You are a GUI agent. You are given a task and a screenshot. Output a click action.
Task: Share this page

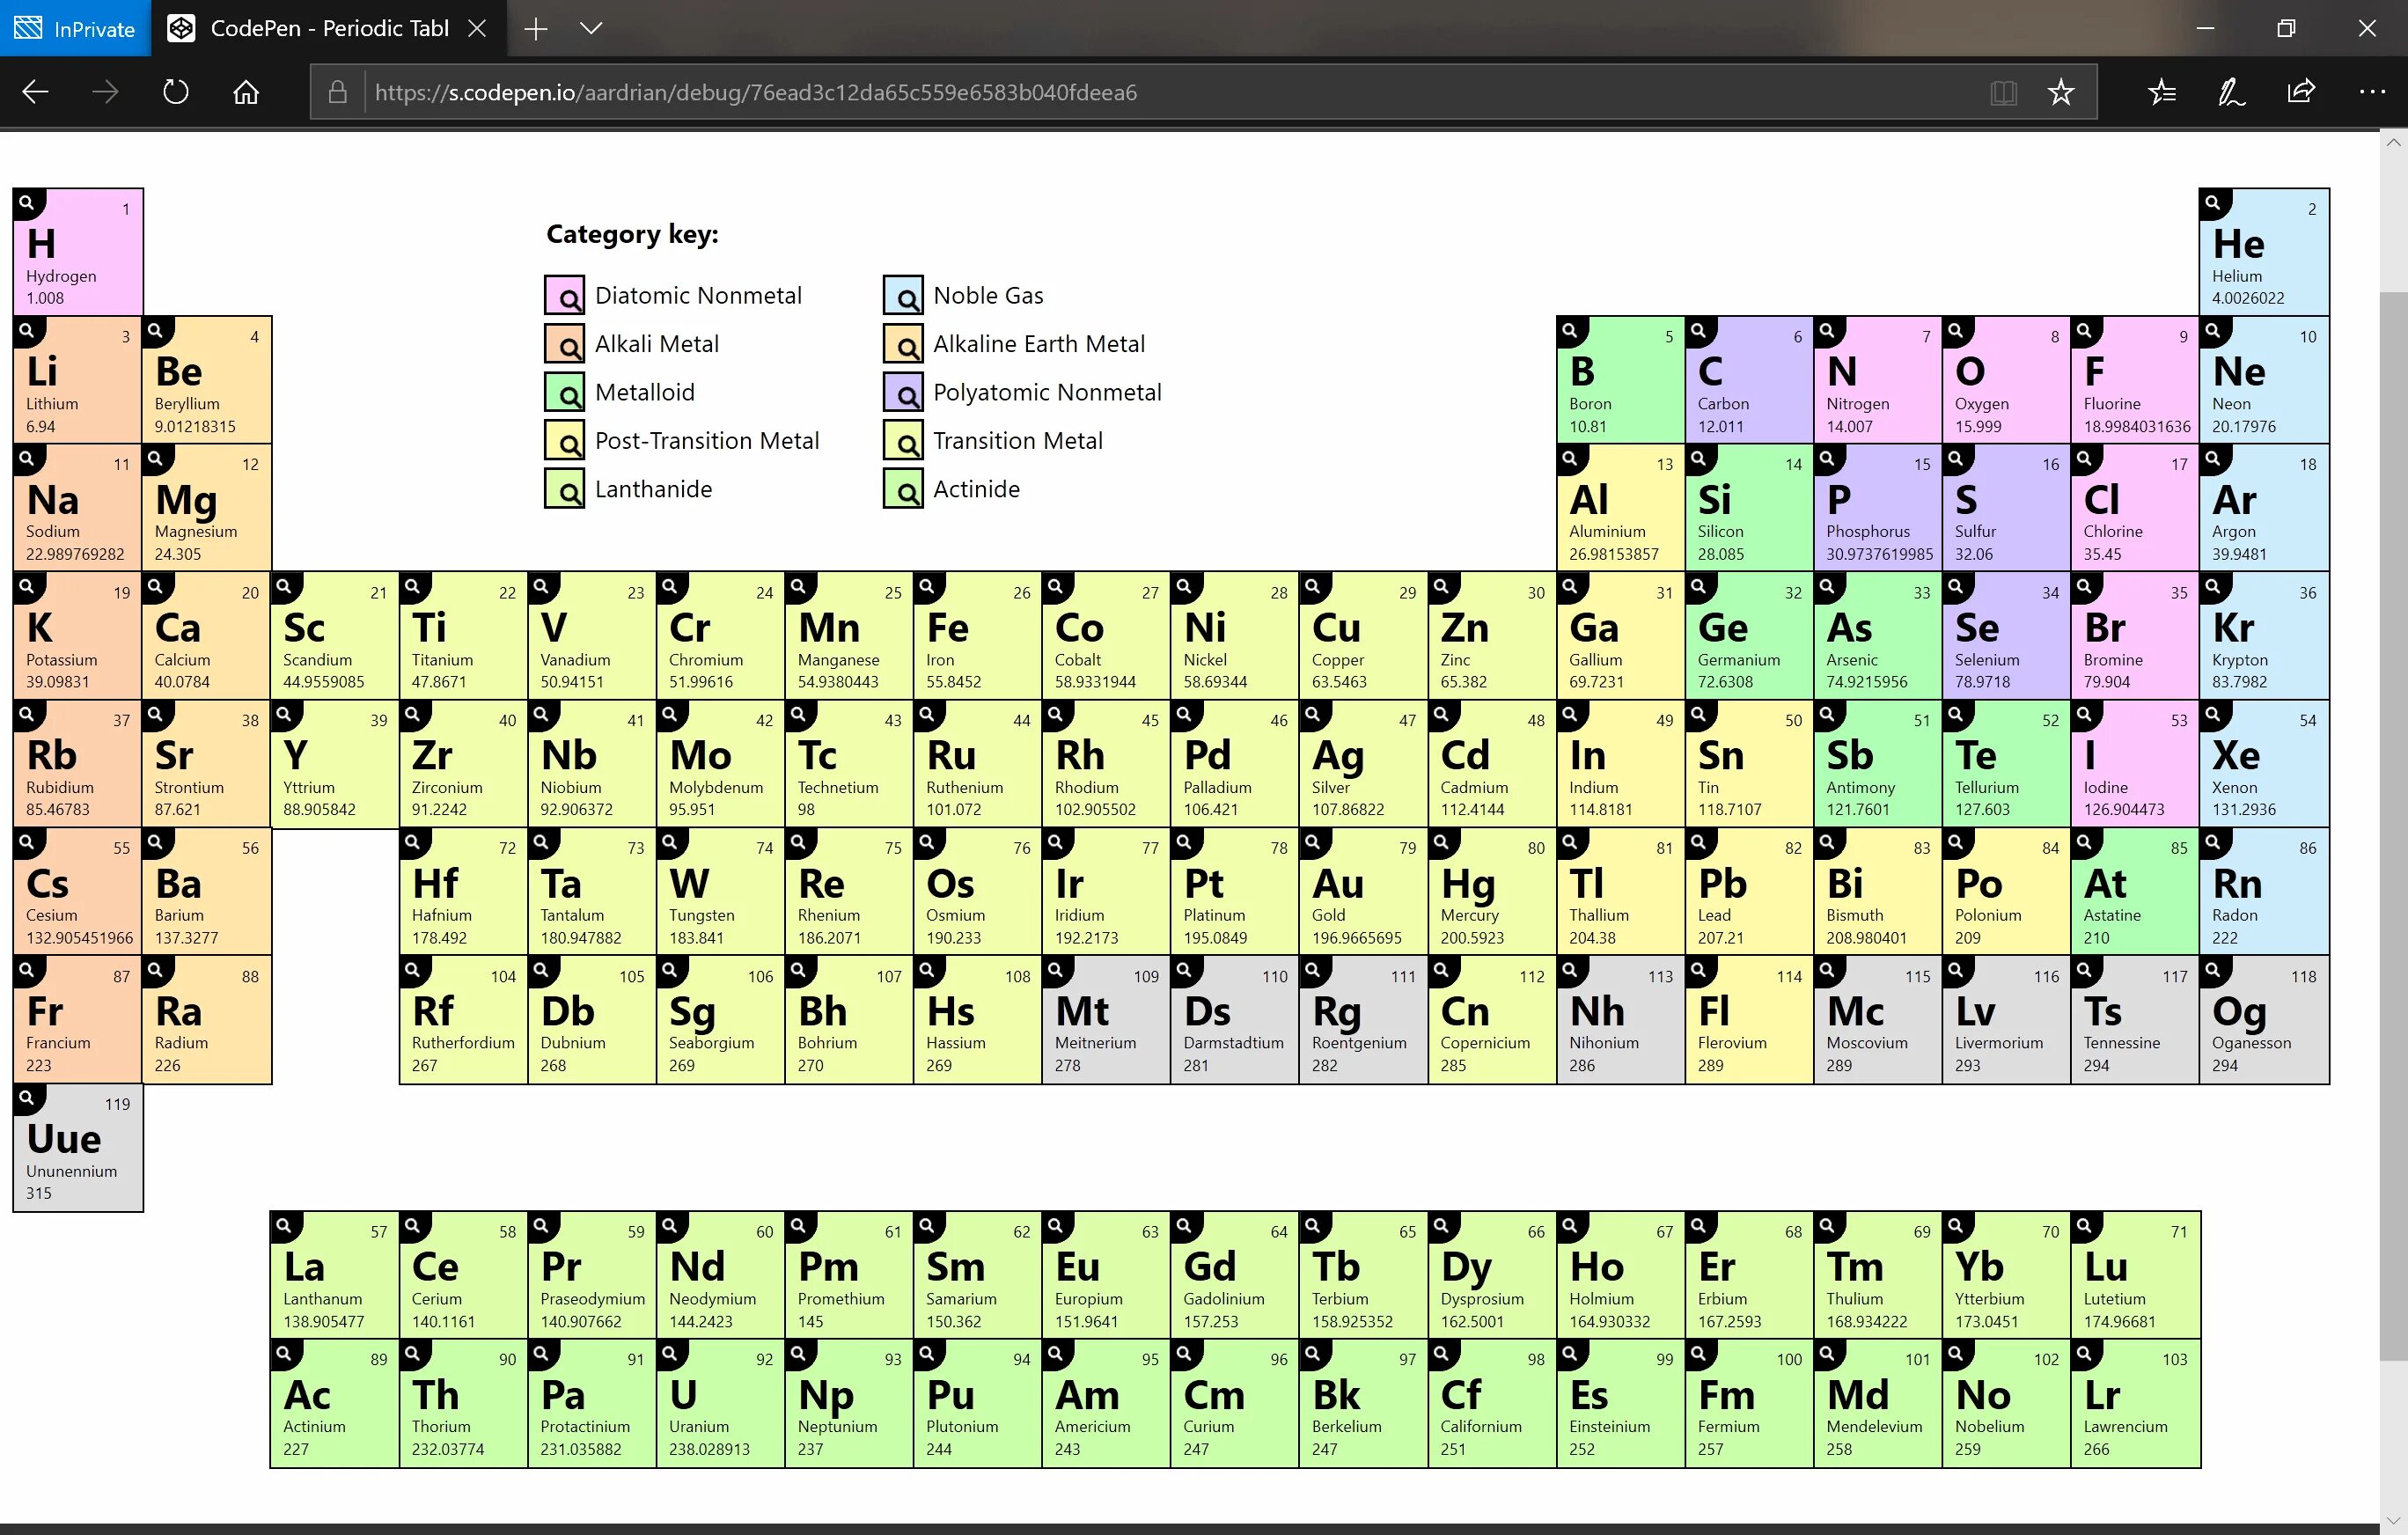(2301, 91)
